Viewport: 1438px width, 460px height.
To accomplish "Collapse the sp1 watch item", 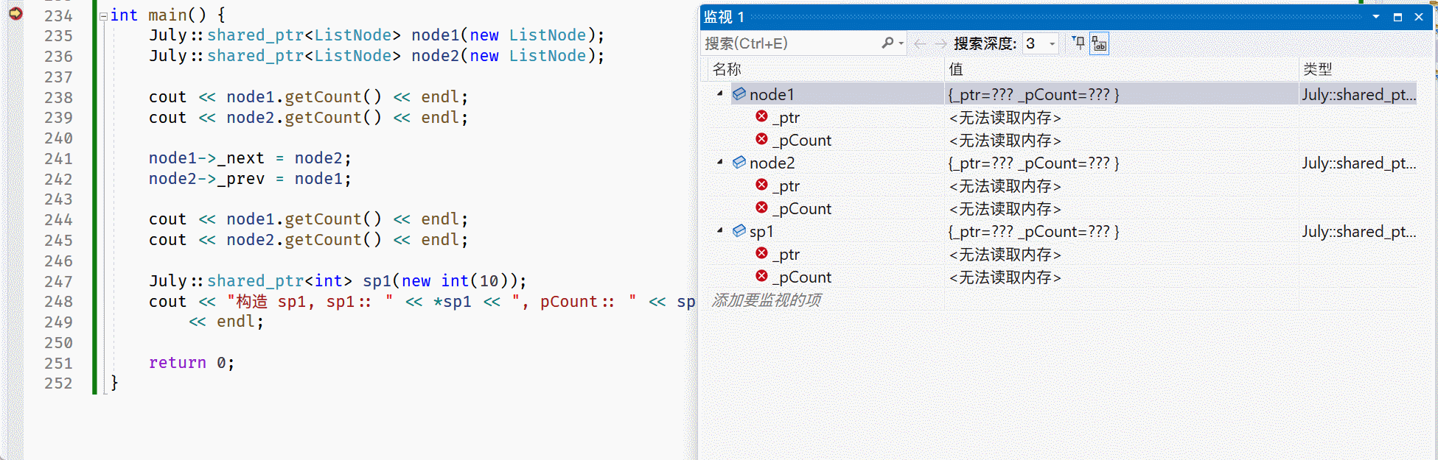I will 720,230.
